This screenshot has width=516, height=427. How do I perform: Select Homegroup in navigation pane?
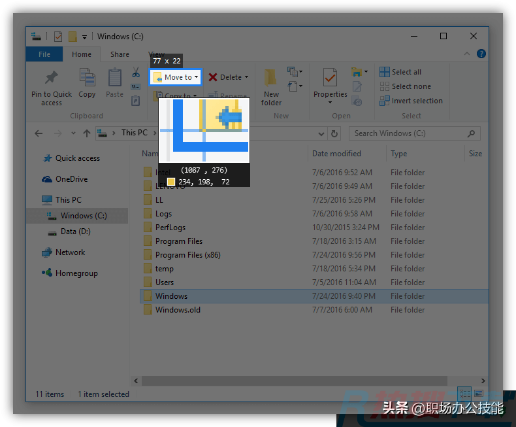coord(70,273)
